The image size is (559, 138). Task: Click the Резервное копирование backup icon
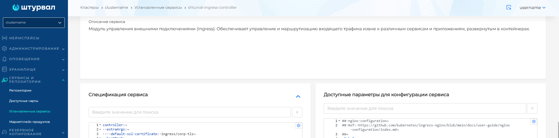(x=4, y=132)
